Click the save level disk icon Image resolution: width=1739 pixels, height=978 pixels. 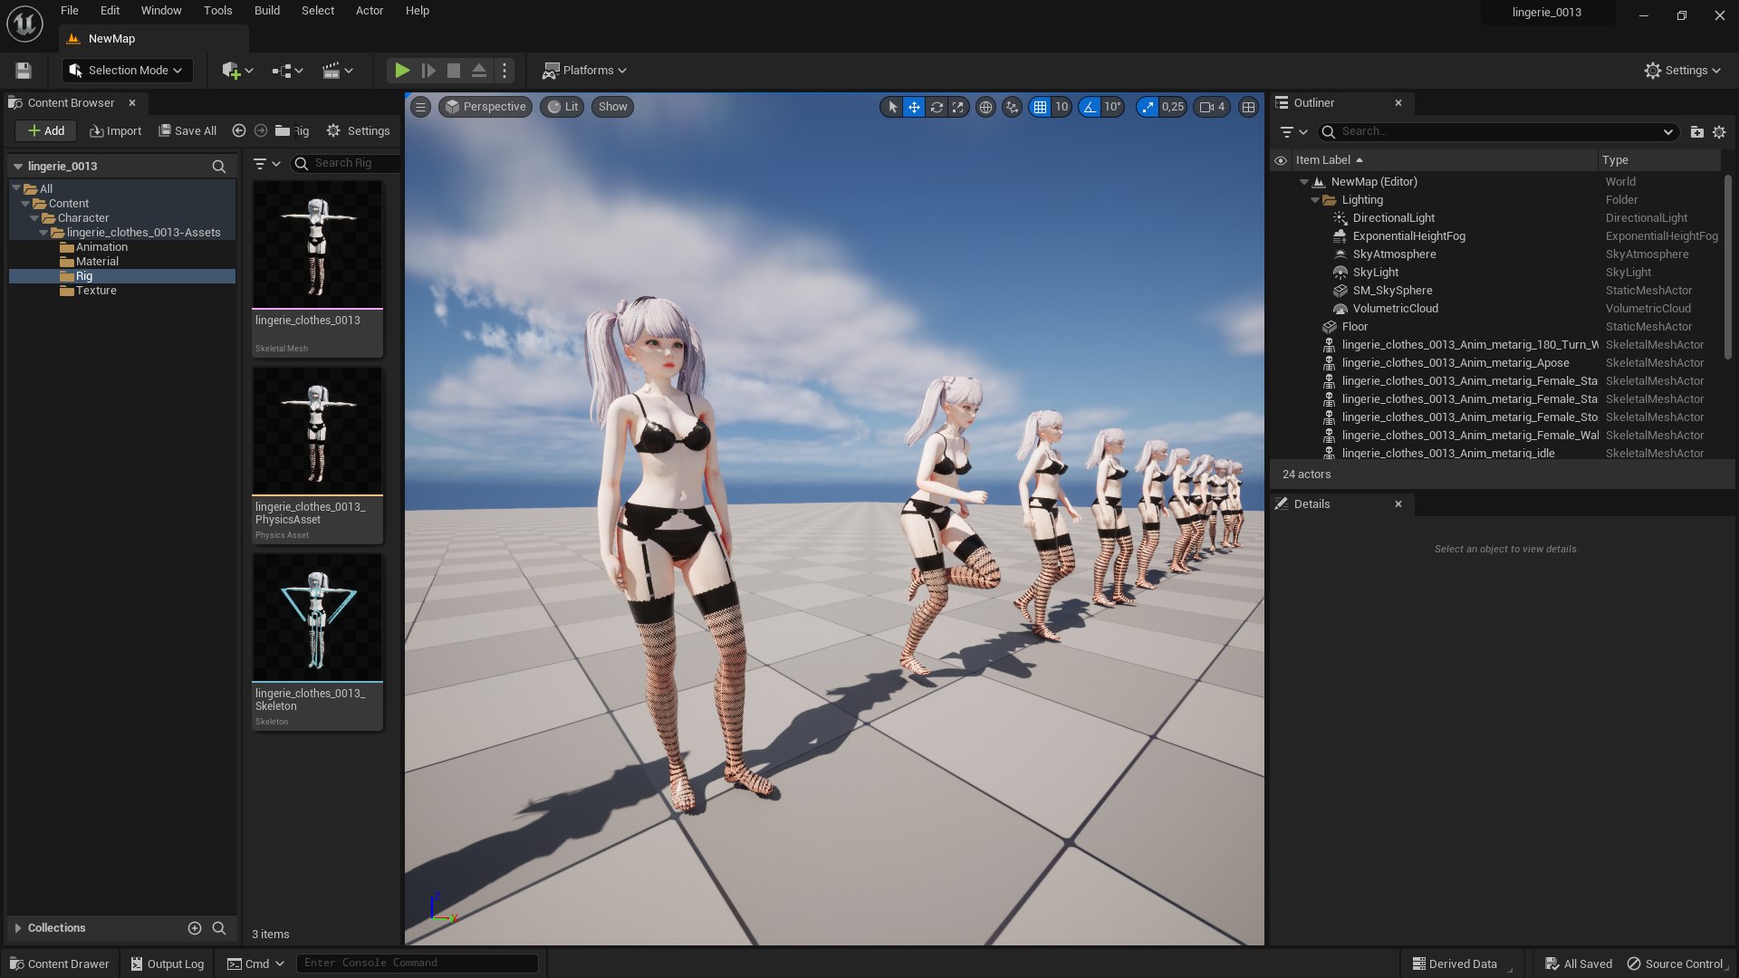pos(24,71)
